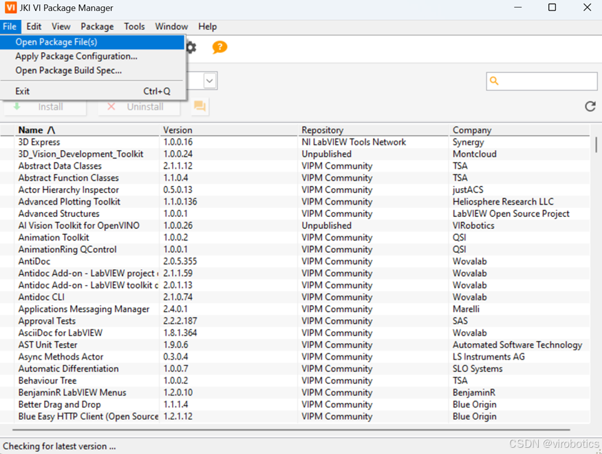Click LabVIEW Open Source Project cell
The height and width of the screenshot is (454, 602).
(511, 214)
